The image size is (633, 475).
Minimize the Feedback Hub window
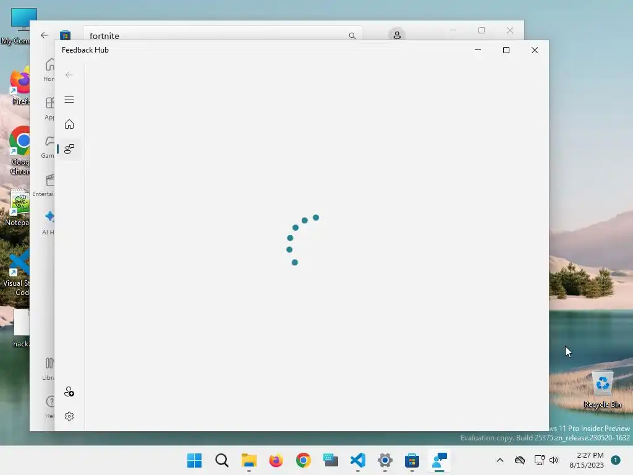(x=478, y=50)
